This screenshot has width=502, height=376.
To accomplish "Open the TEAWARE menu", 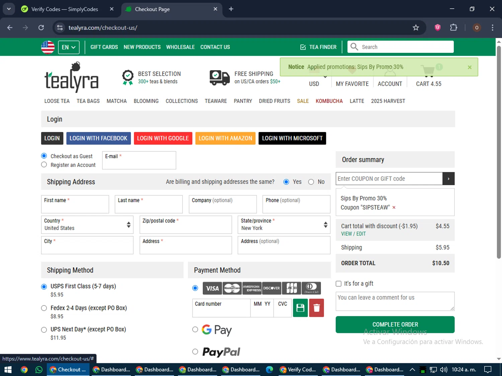I will [x=216, y=101].
